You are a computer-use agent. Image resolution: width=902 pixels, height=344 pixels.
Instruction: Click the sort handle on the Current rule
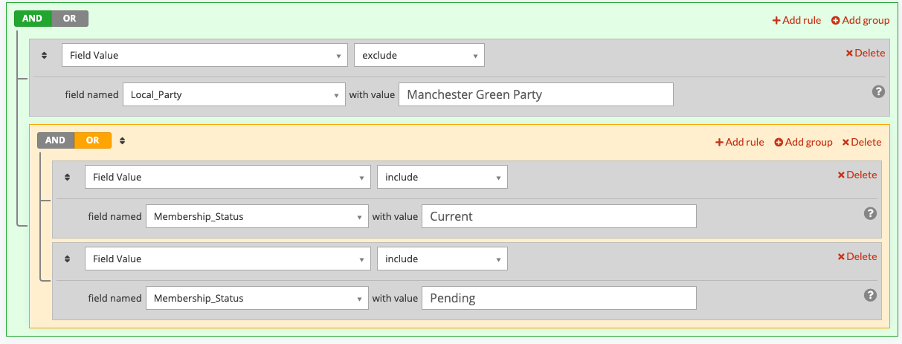[67, 177]
